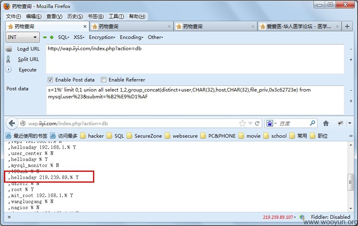Click the Load URL button label

click(x=28, y=49)
